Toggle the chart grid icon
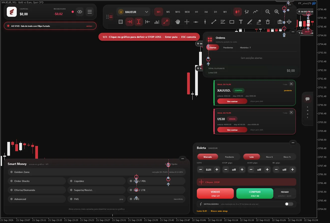330x223 pixels. [x=121, y=22]
